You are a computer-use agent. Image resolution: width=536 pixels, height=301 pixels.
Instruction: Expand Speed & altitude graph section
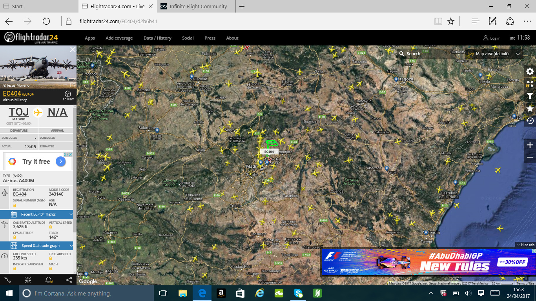[36, 246]
